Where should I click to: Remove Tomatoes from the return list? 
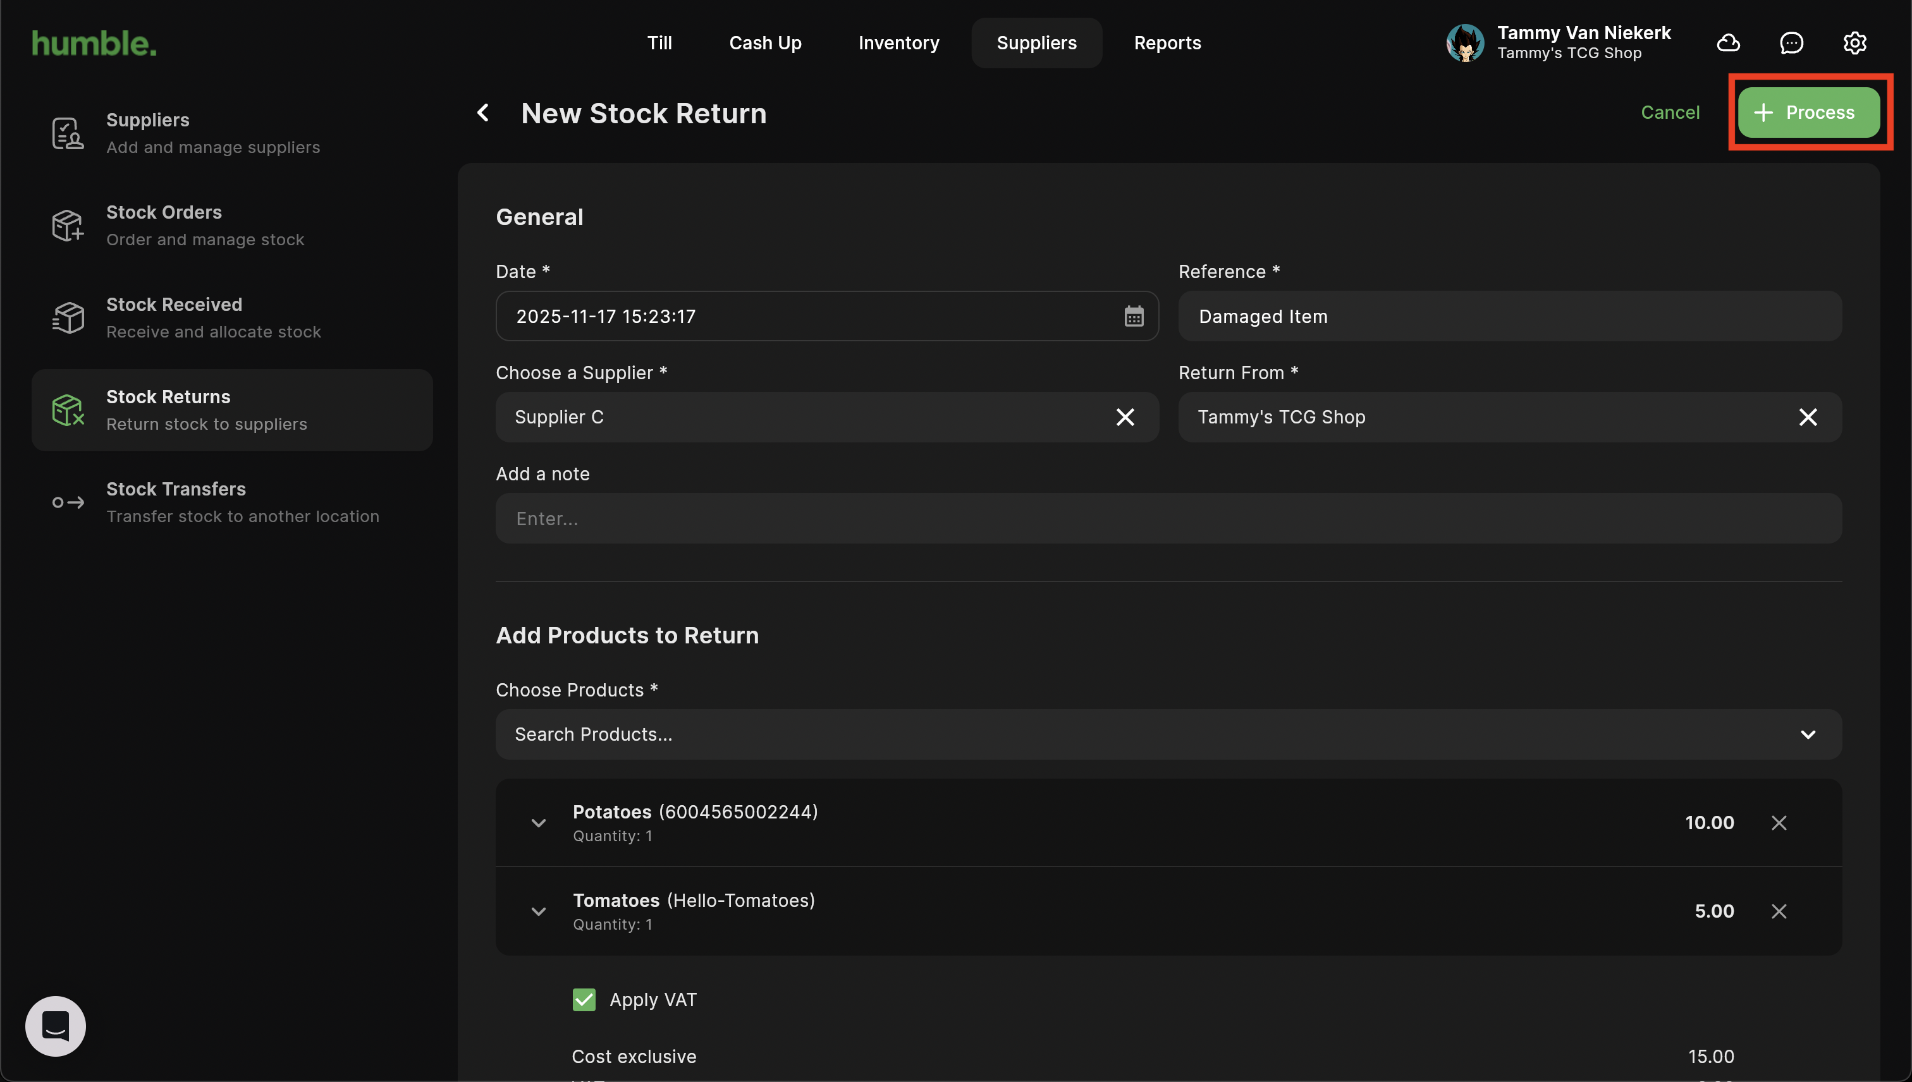(x=1778, y=911)
